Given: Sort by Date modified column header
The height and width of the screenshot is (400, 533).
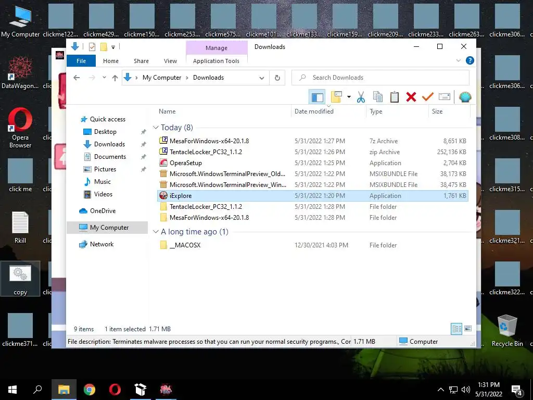Looking at the screenshot, I should [x=314, y=111].
